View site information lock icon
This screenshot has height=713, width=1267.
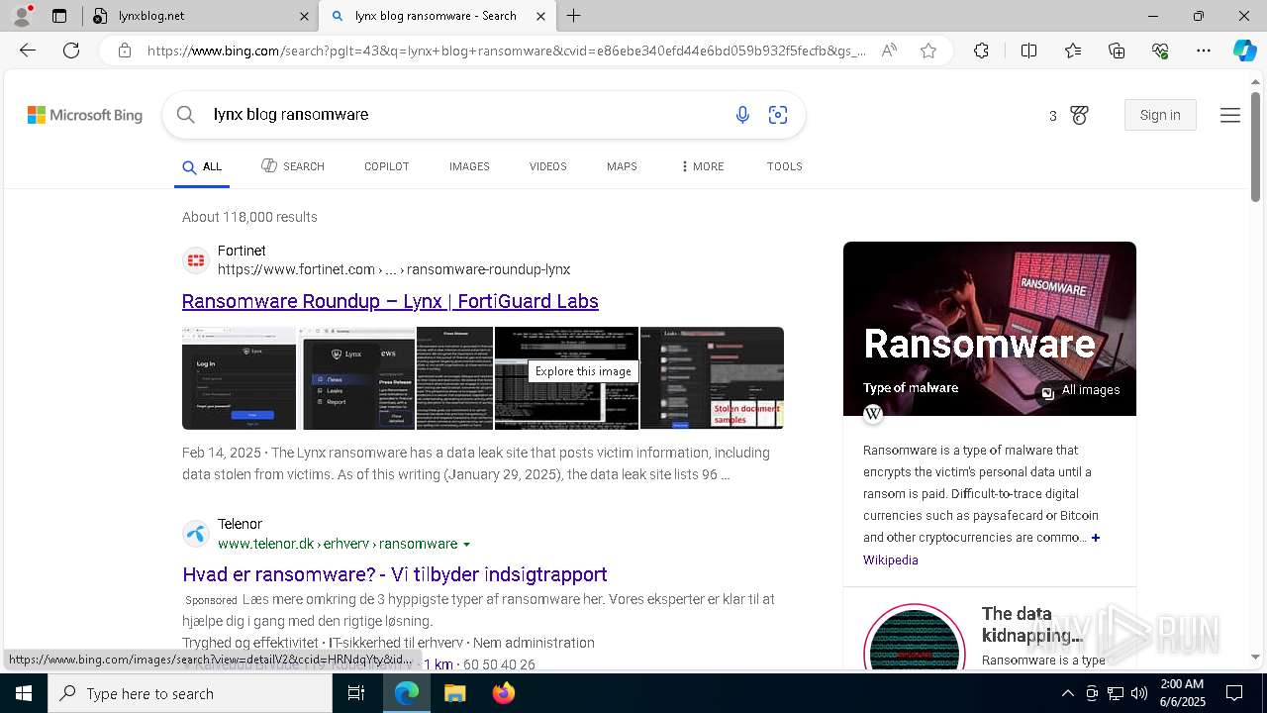coord(125,51)
